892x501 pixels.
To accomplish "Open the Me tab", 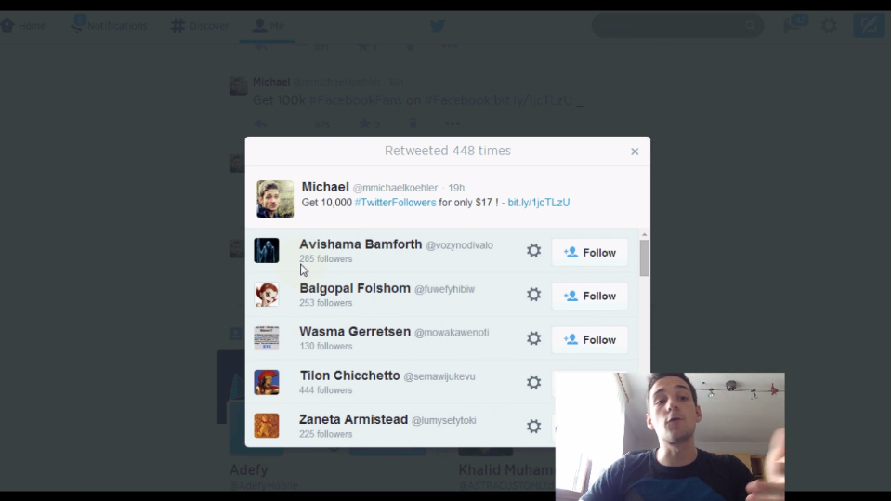I will [268, 26].
